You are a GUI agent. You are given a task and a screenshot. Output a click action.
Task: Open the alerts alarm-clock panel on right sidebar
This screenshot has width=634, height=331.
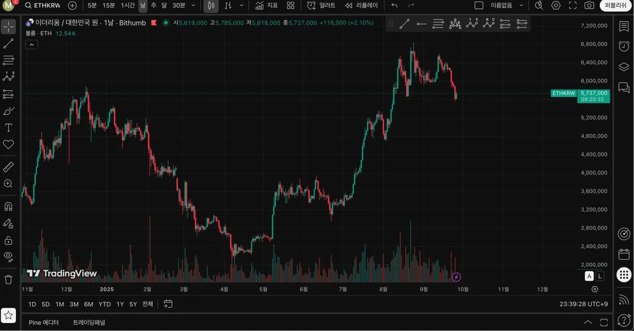(623, 46)
